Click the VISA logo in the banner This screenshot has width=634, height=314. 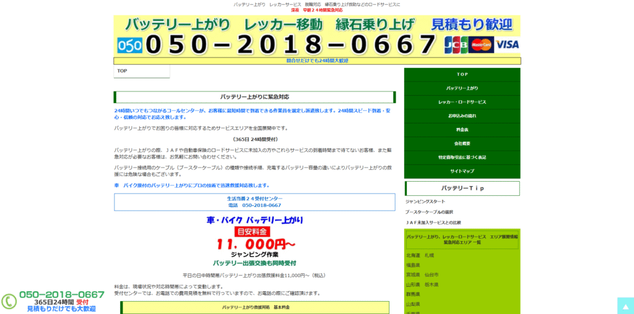coord(507,45)
